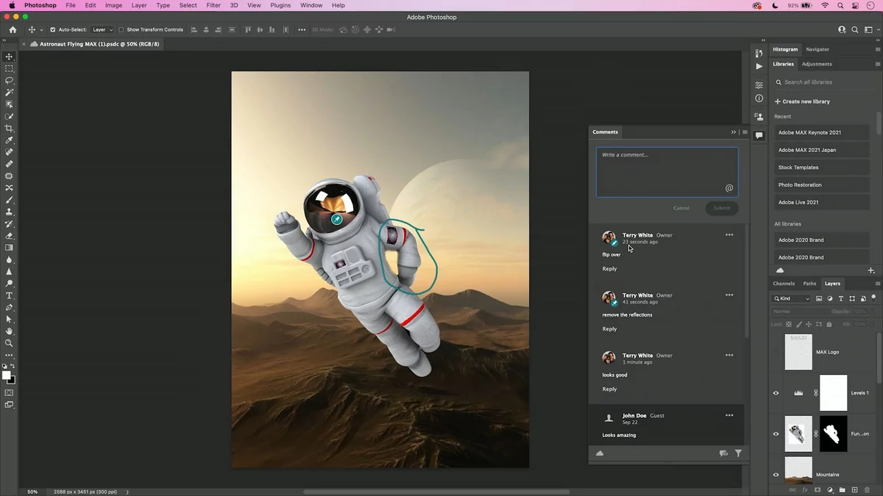Hide the Levels 1 layer
Screen dimensions: 883x496
[776, 393]
